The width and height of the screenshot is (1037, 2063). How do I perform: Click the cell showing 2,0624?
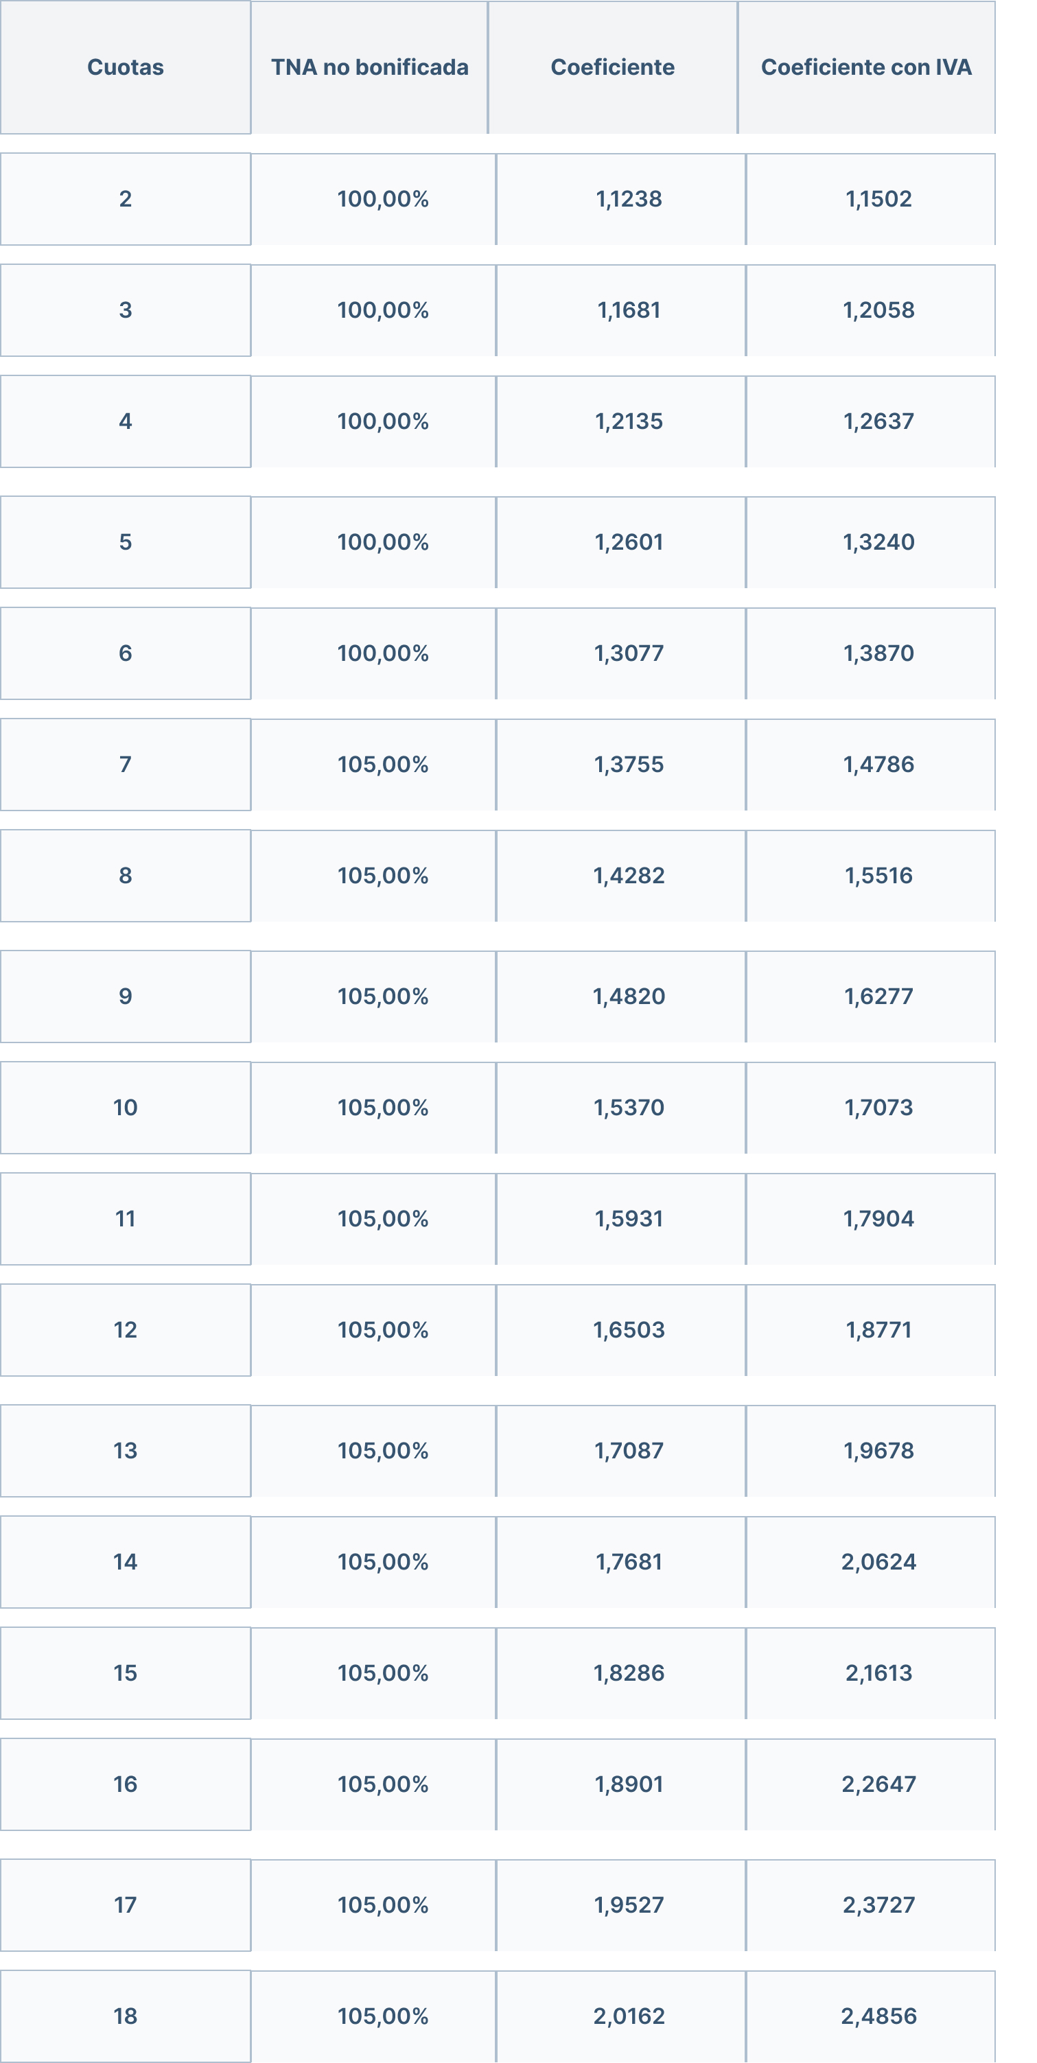(x=878, y=1562)
